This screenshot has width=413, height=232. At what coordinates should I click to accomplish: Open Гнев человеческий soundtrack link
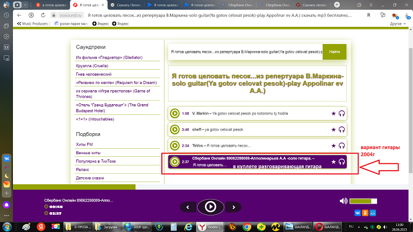94,74
